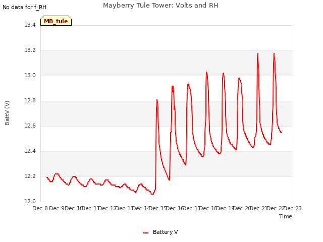Click the last data point of the line

pos(282,132)
